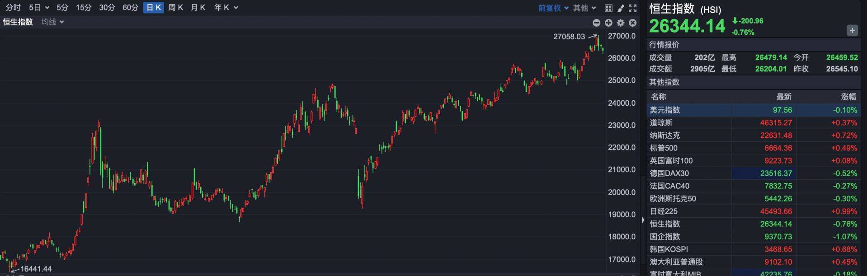The height and width of the screenshot is (276, 867).
Task: Collapse the right side panel arrow
Action: tap(643, 220)
